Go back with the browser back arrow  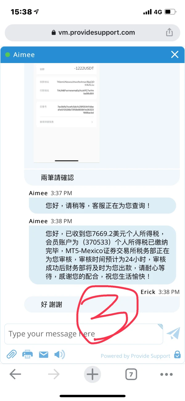pos(15,374)
